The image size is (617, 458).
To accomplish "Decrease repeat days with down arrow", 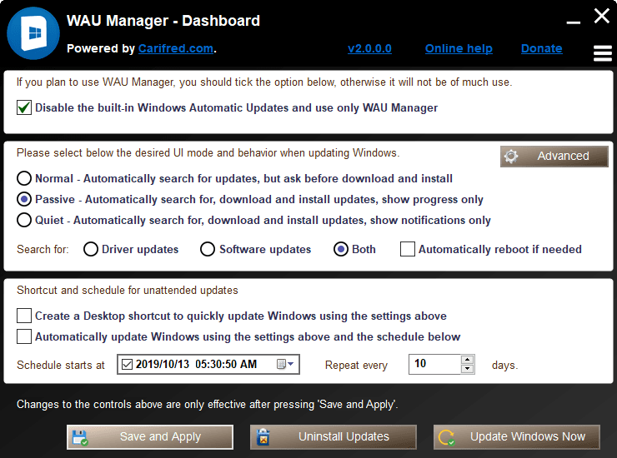I will [467, 369].
